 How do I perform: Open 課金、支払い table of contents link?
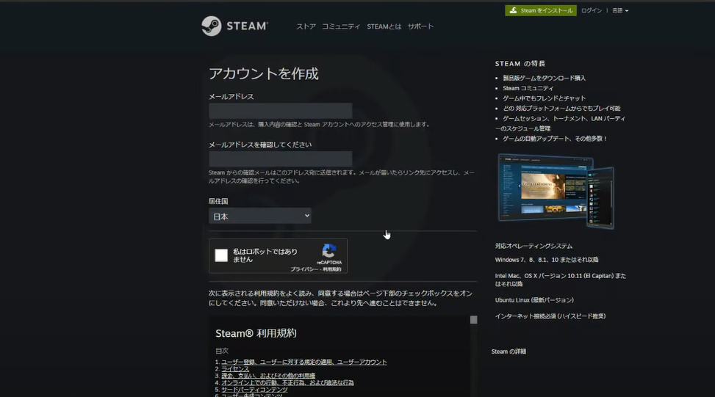(x=268, y=376)
